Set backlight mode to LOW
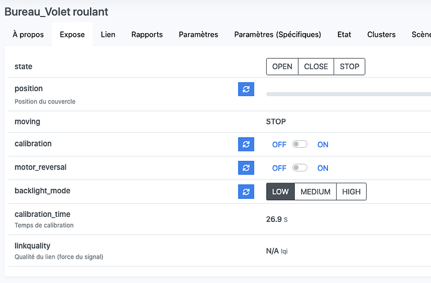This screenshot has height=283, width=431. [x=280, y=192]
